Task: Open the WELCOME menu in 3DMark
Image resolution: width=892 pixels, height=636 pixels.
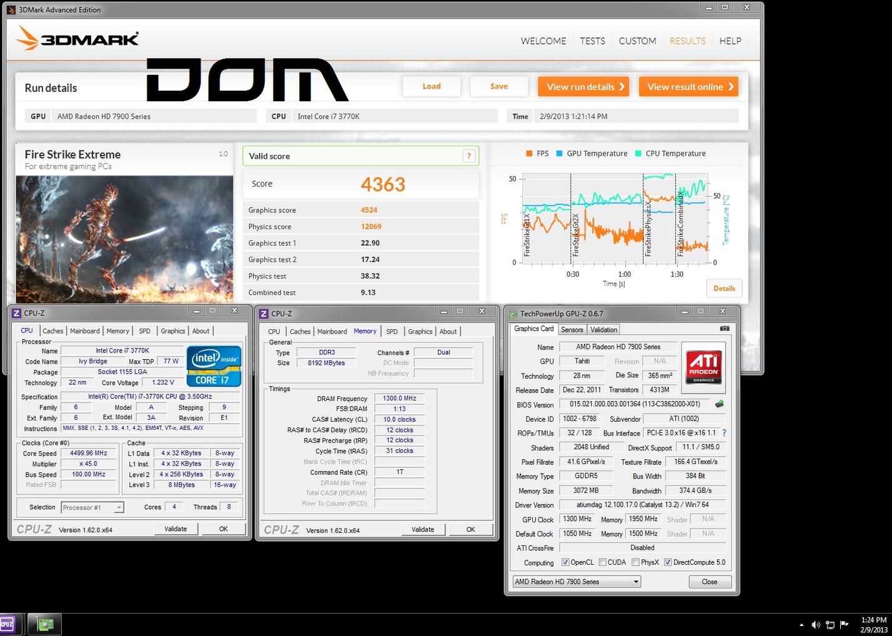Action: tap(543, 41)
